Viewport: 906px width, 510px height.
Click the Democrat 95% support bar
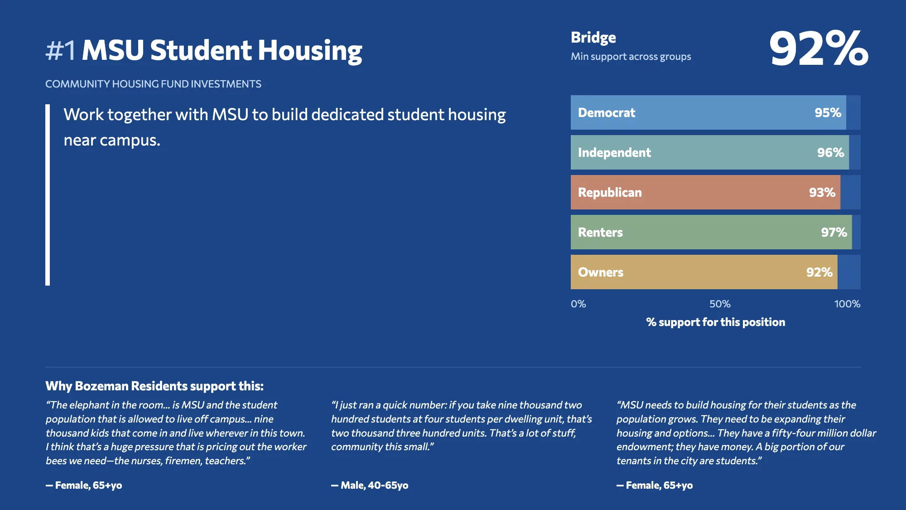(x=708, y=112)
